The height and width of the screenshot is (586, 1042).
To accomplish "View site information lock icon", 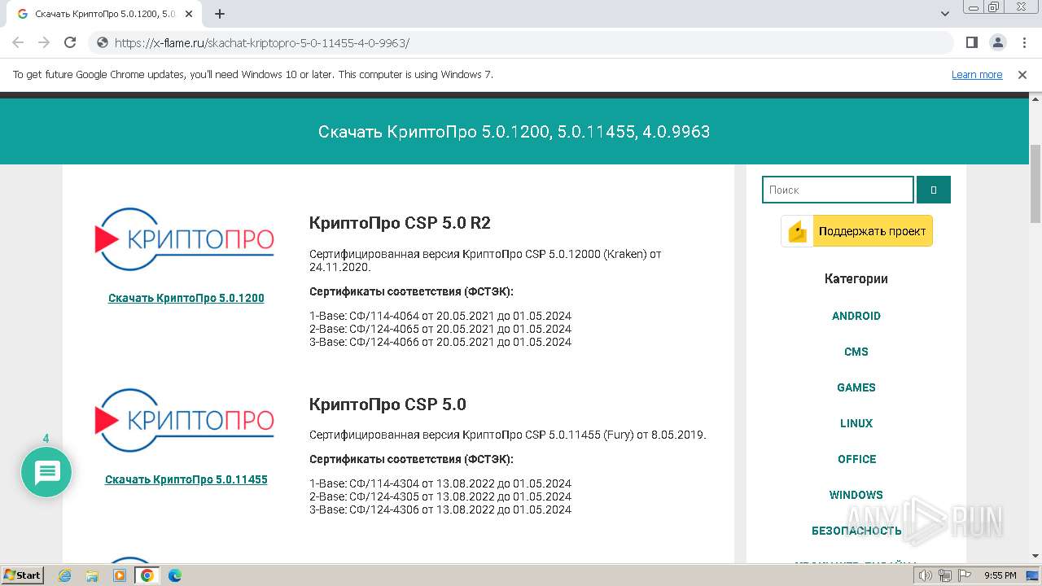I will (103, 43).
